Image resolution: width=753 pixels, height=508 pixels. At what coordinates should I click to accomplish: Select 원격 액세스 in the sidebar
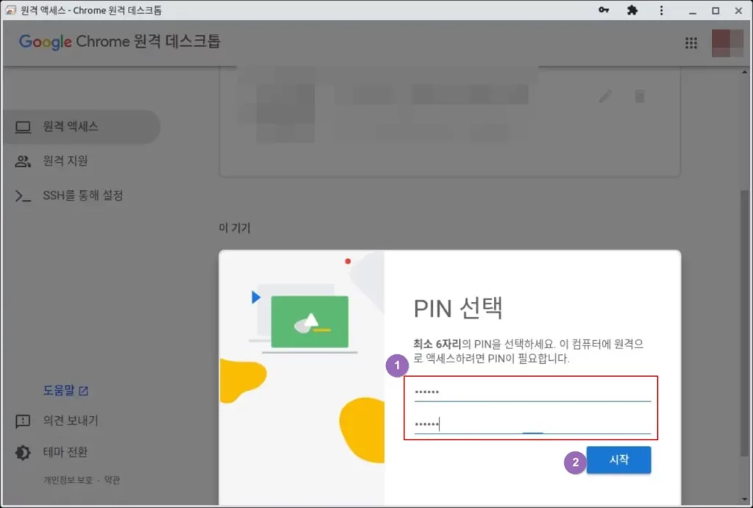[x=82, y=127]
